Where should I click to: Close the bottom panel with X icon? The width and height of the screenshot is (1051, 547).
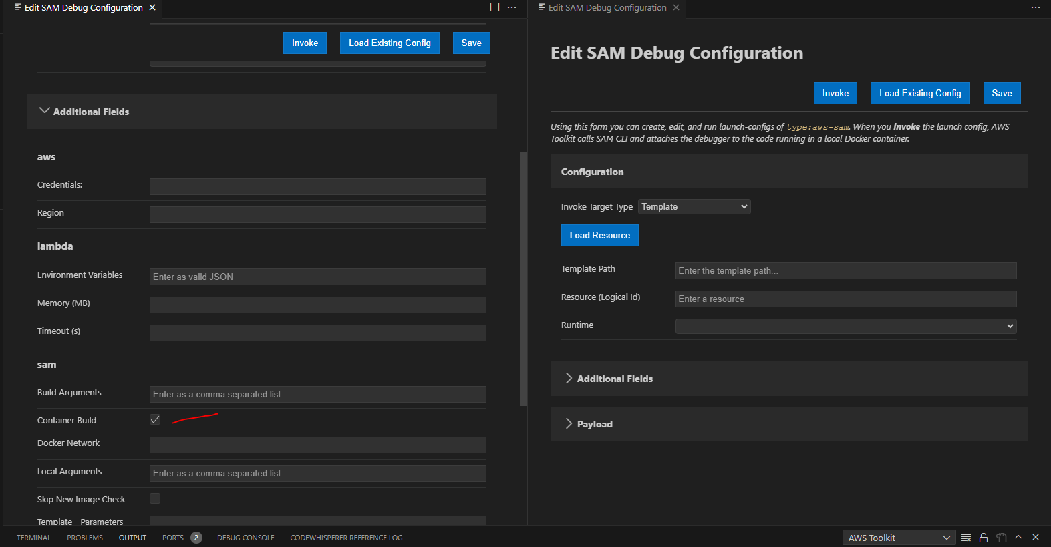click(x=1036, y=537)
